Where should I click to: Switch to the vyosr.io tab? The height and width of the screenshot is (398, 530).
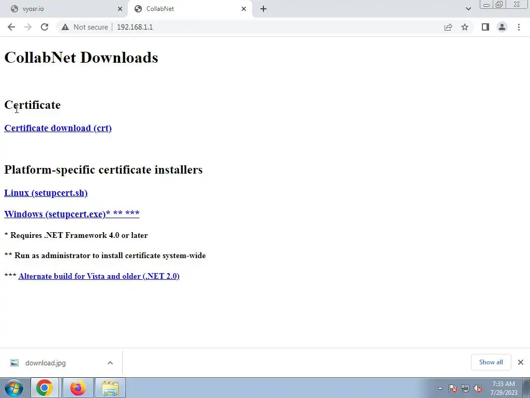click(64, 9)
